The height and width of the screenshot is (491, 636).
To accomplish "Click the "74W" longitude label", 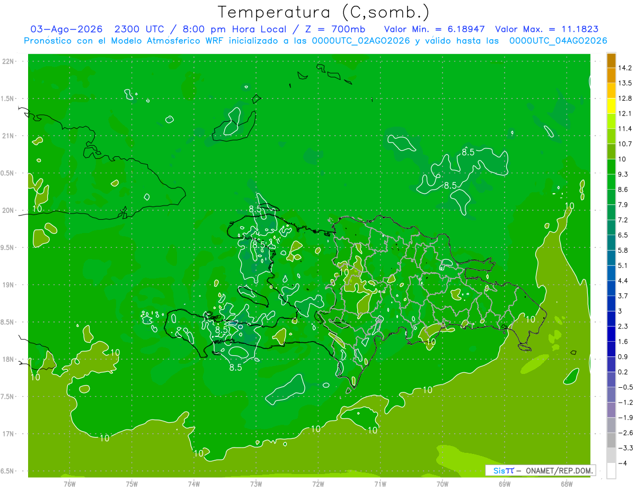I will point(194,484).
